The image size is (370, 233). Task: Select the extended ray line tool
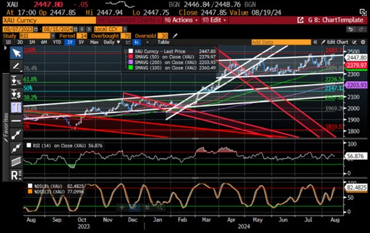point(16,148)
